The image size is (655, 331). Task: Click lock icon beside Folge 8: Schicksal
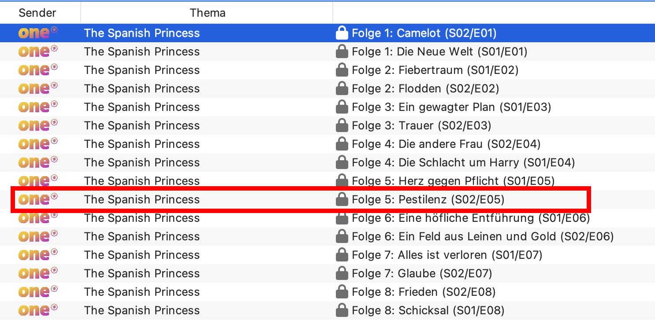342,310
